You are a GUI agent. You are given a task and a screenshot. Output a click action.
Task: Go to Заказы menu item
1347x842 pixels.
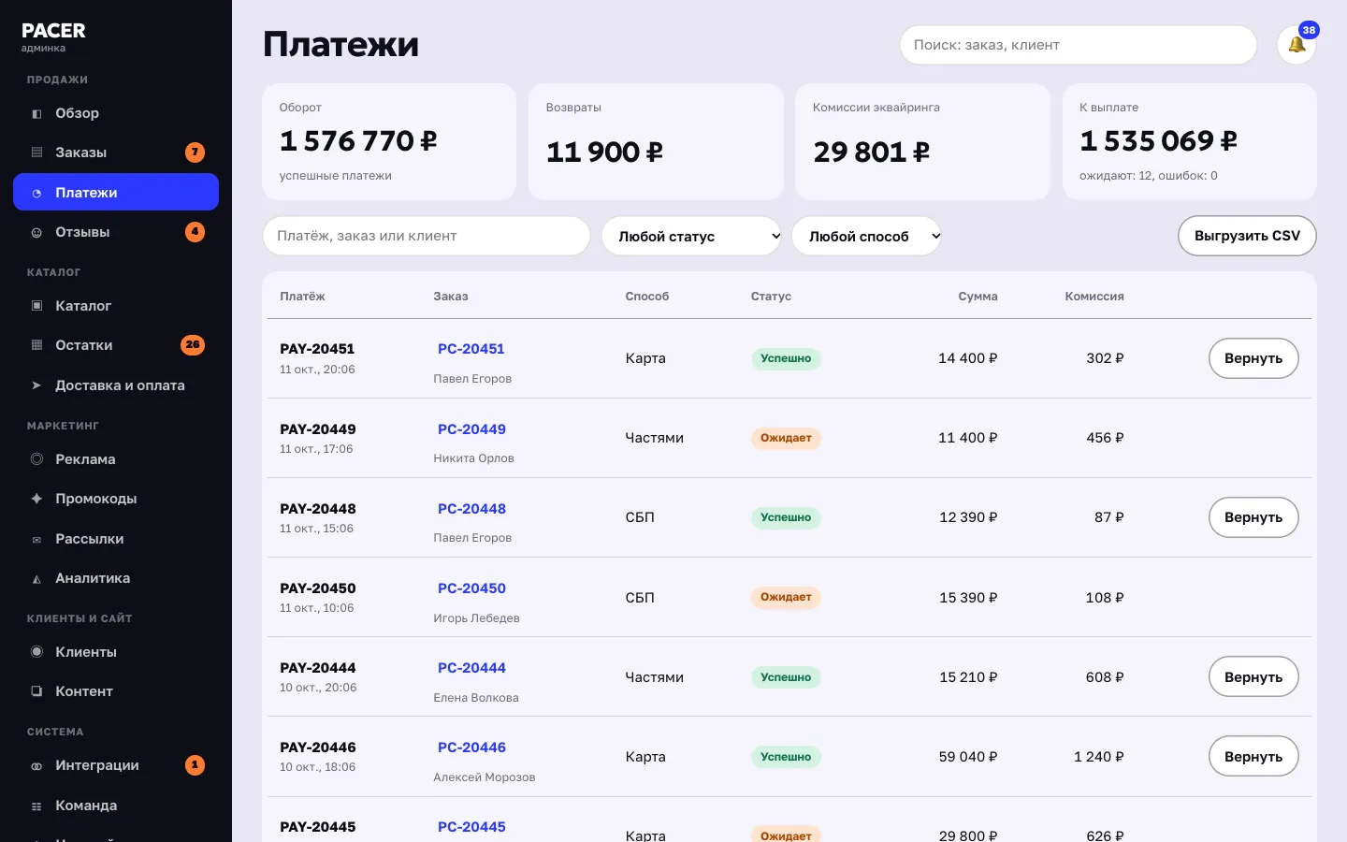(x=116, y=152)
